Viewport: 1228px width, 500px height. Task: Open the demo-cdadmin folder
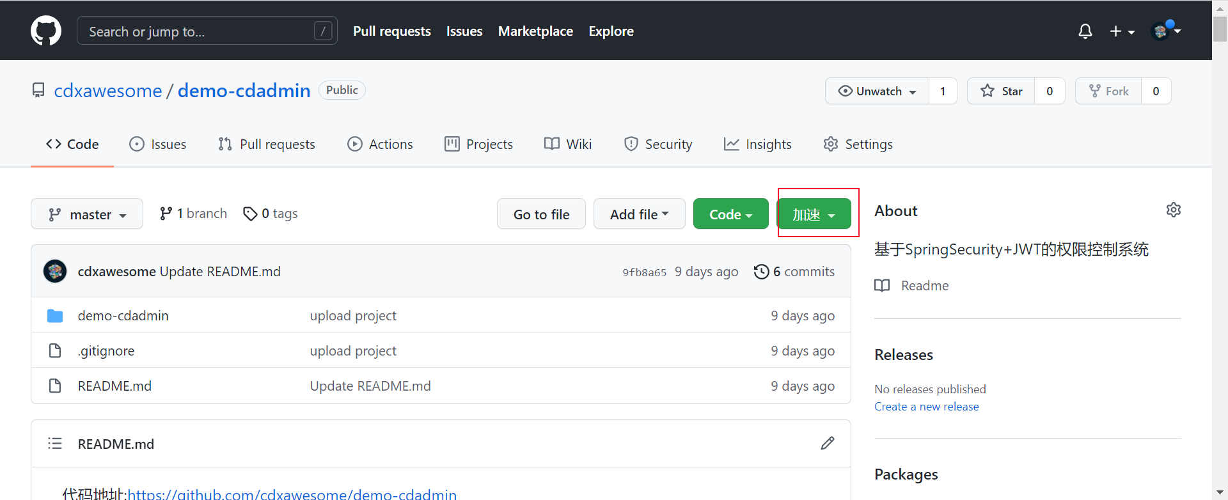pos(123,316)
